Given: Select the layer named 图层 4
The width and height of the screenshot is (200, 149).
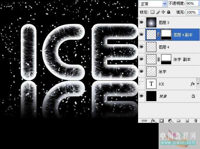Looking at the screenshot, I should pos(164,47).
